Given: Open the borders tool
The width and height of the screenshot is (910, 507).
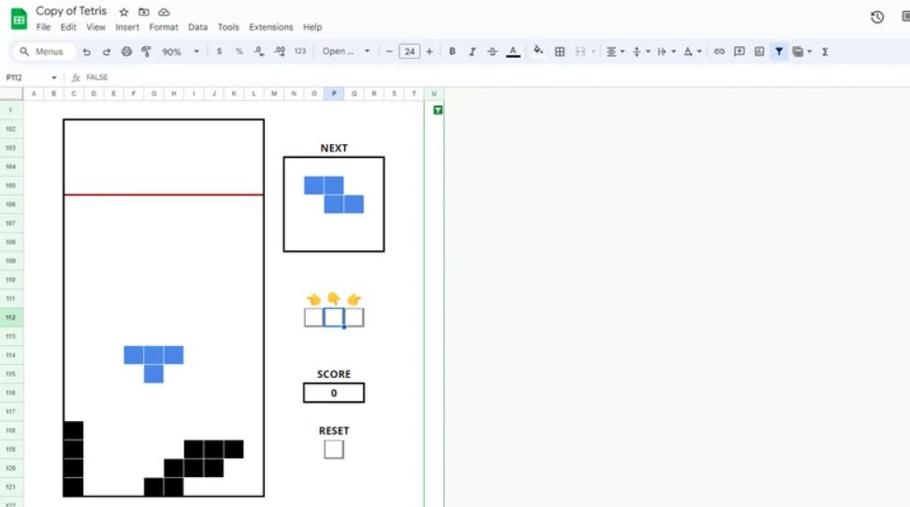Looking at the screenshot, I should click(559, 51).
